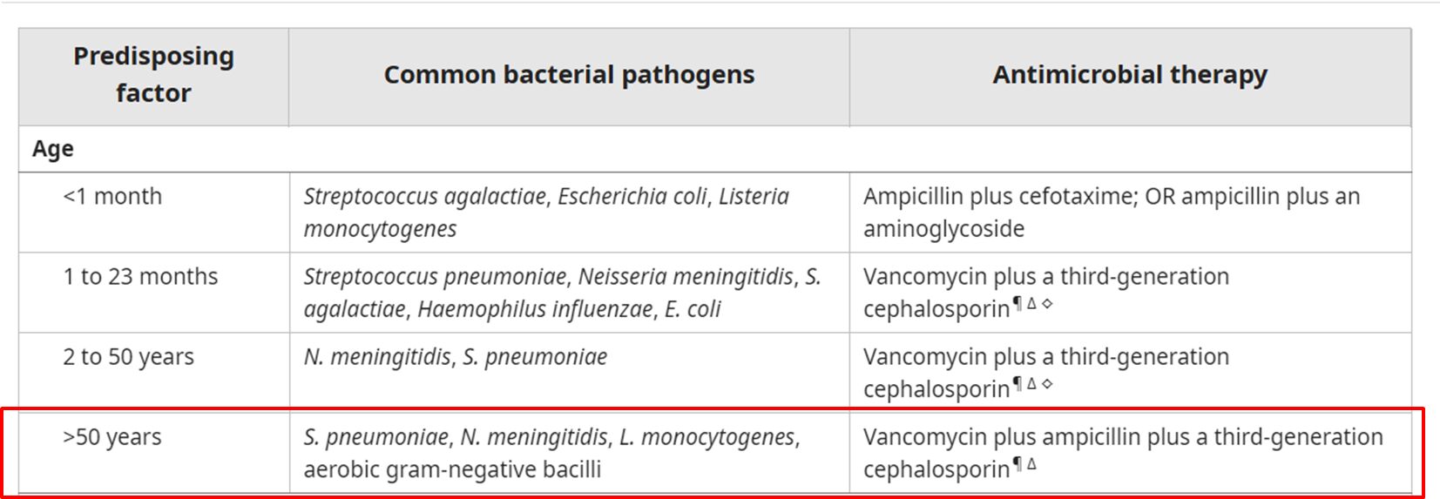
Task: Open delta footnote in >50 years row
Action: click(1031, 464)
